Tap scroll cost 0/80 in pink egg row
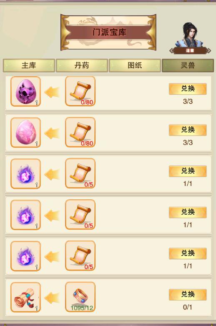This screenshot has height=326, width=216. 80,132
